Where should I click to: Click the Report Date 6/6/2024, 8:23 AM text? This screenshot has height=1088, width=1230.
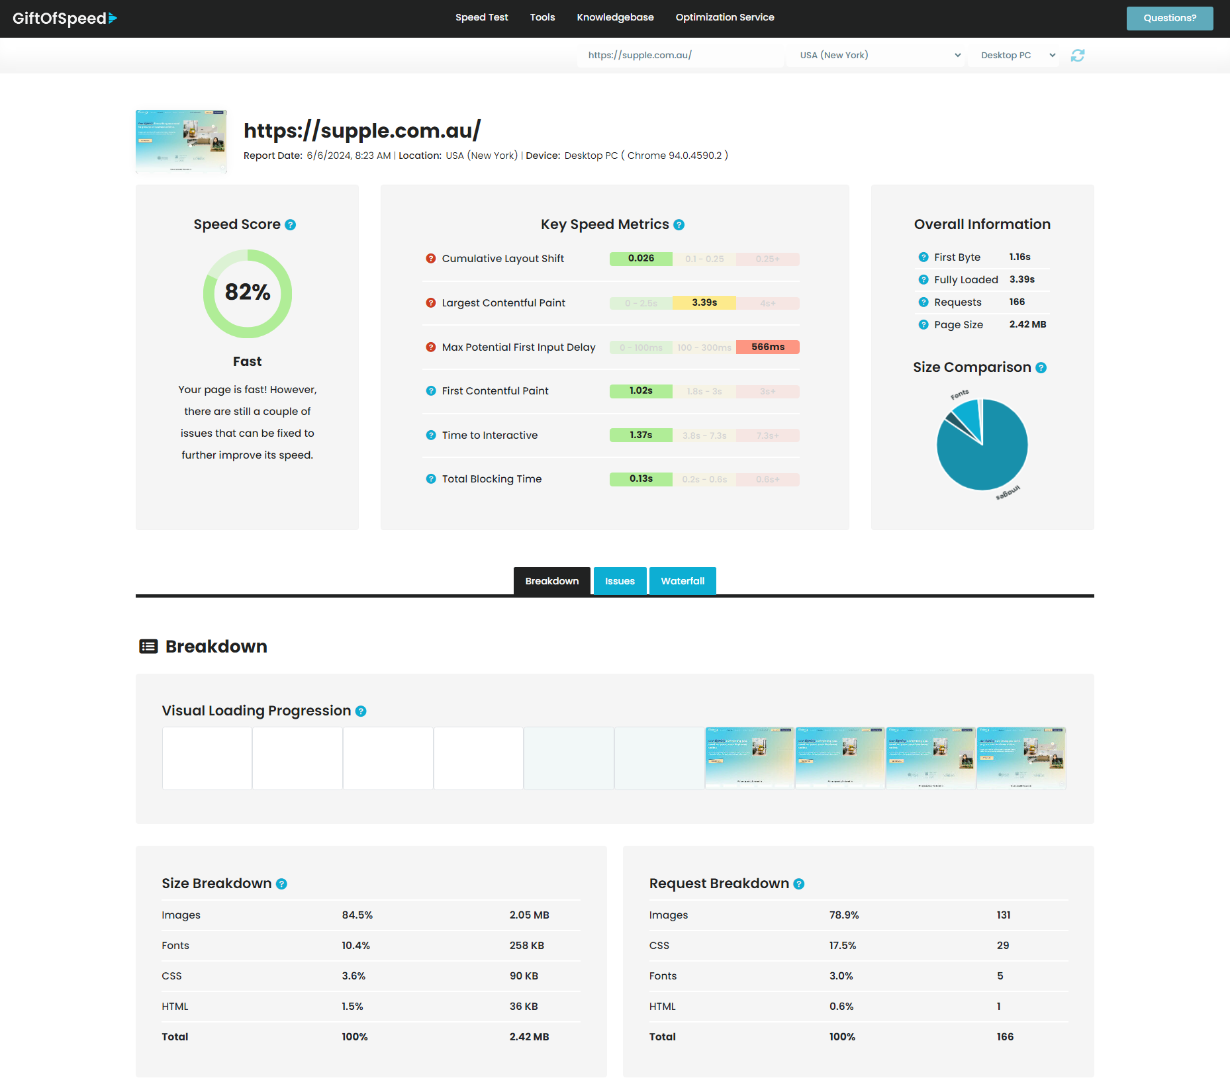tap(317, 156)
